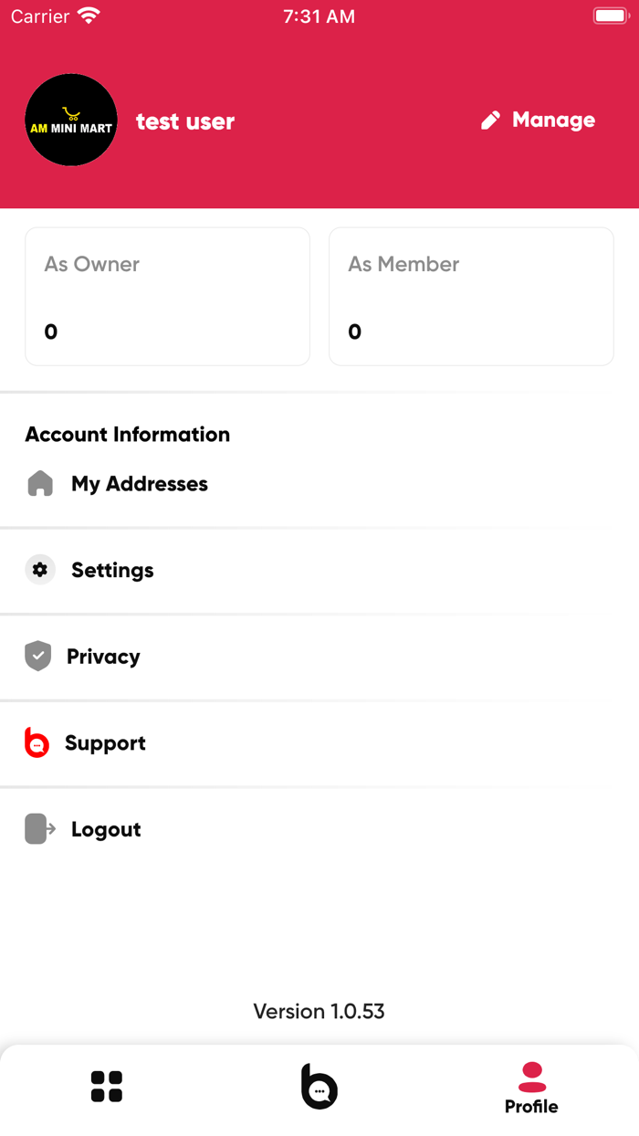639x1136 pixels.
Task: Tap the Logout door icon
Action: pyautogui.click(x=39, y=829)
